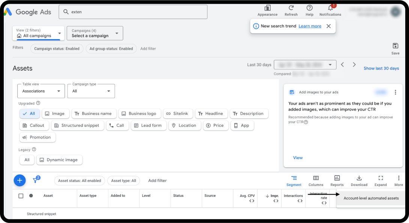Click the Refresh icon
Image resolution: width=409 pixels, height=223 pixels.
click(291, 8)
